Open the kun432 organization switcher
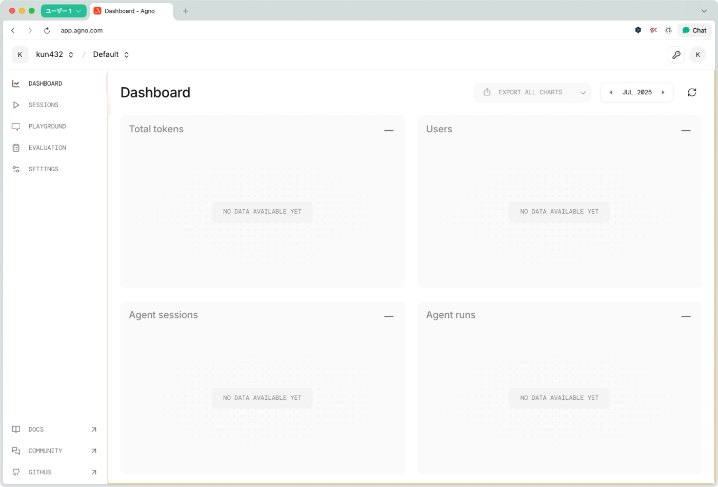 coord(55,54)
